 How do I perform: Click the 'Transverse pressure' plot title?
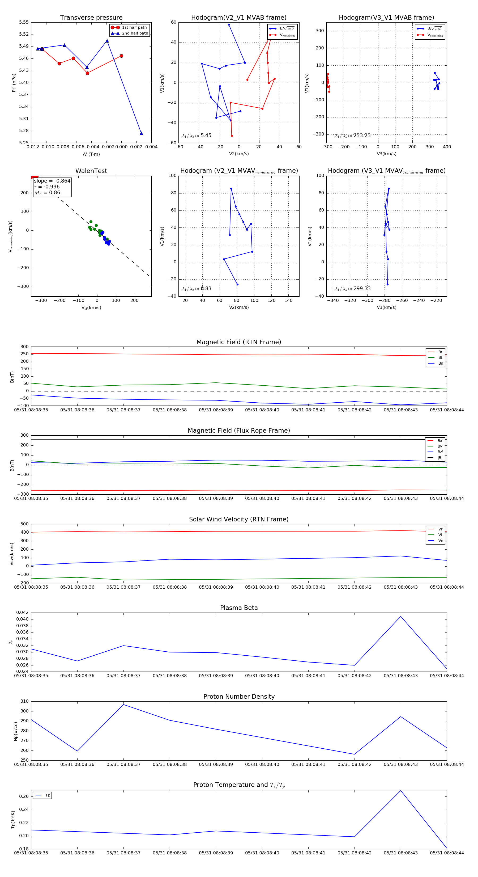coord(91,18)
